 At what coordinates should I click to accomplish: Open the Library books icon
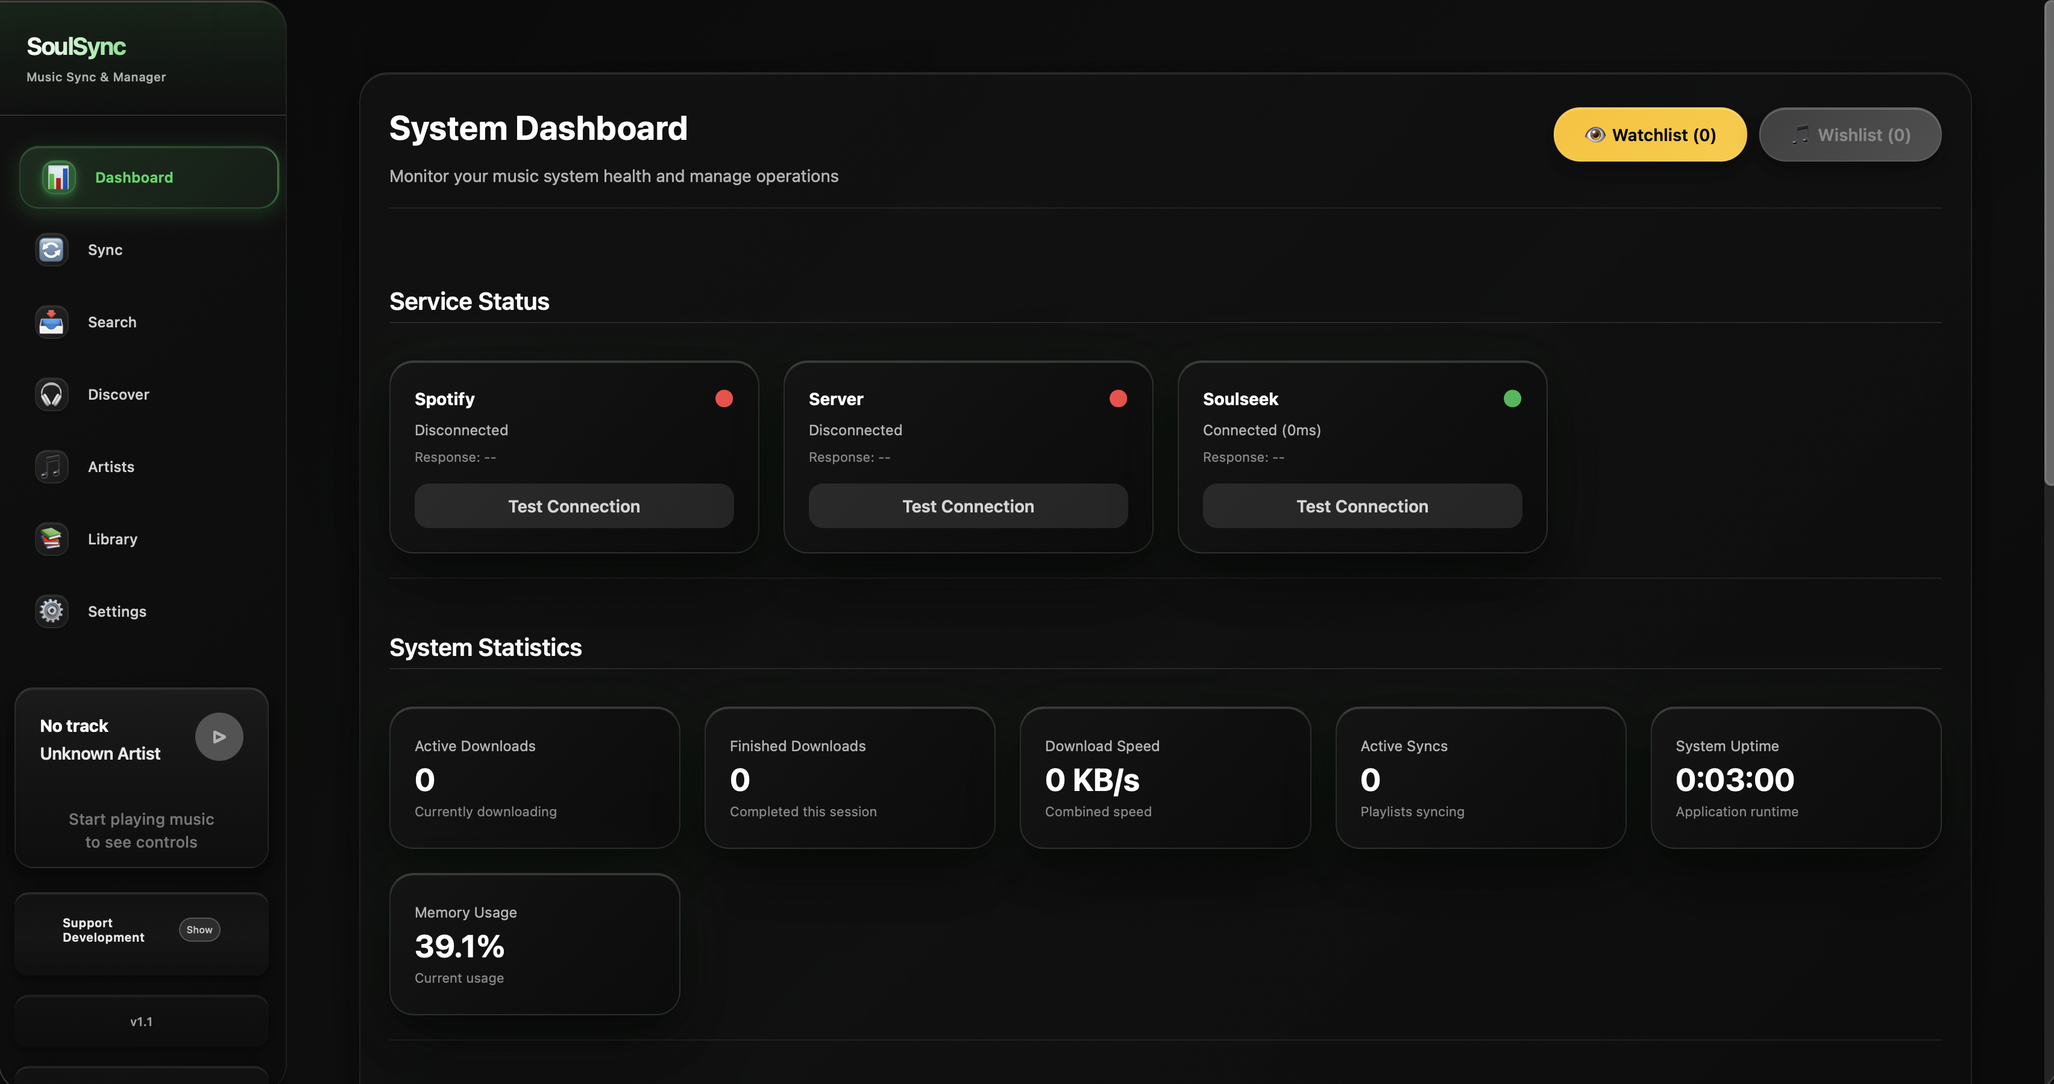(x=51, y=538)
